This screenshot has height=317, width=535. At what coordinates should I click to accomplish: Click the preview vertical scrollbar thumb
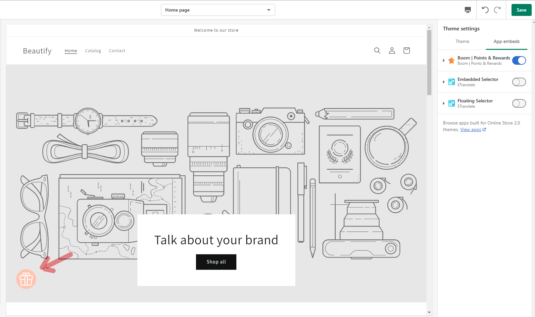429,63
